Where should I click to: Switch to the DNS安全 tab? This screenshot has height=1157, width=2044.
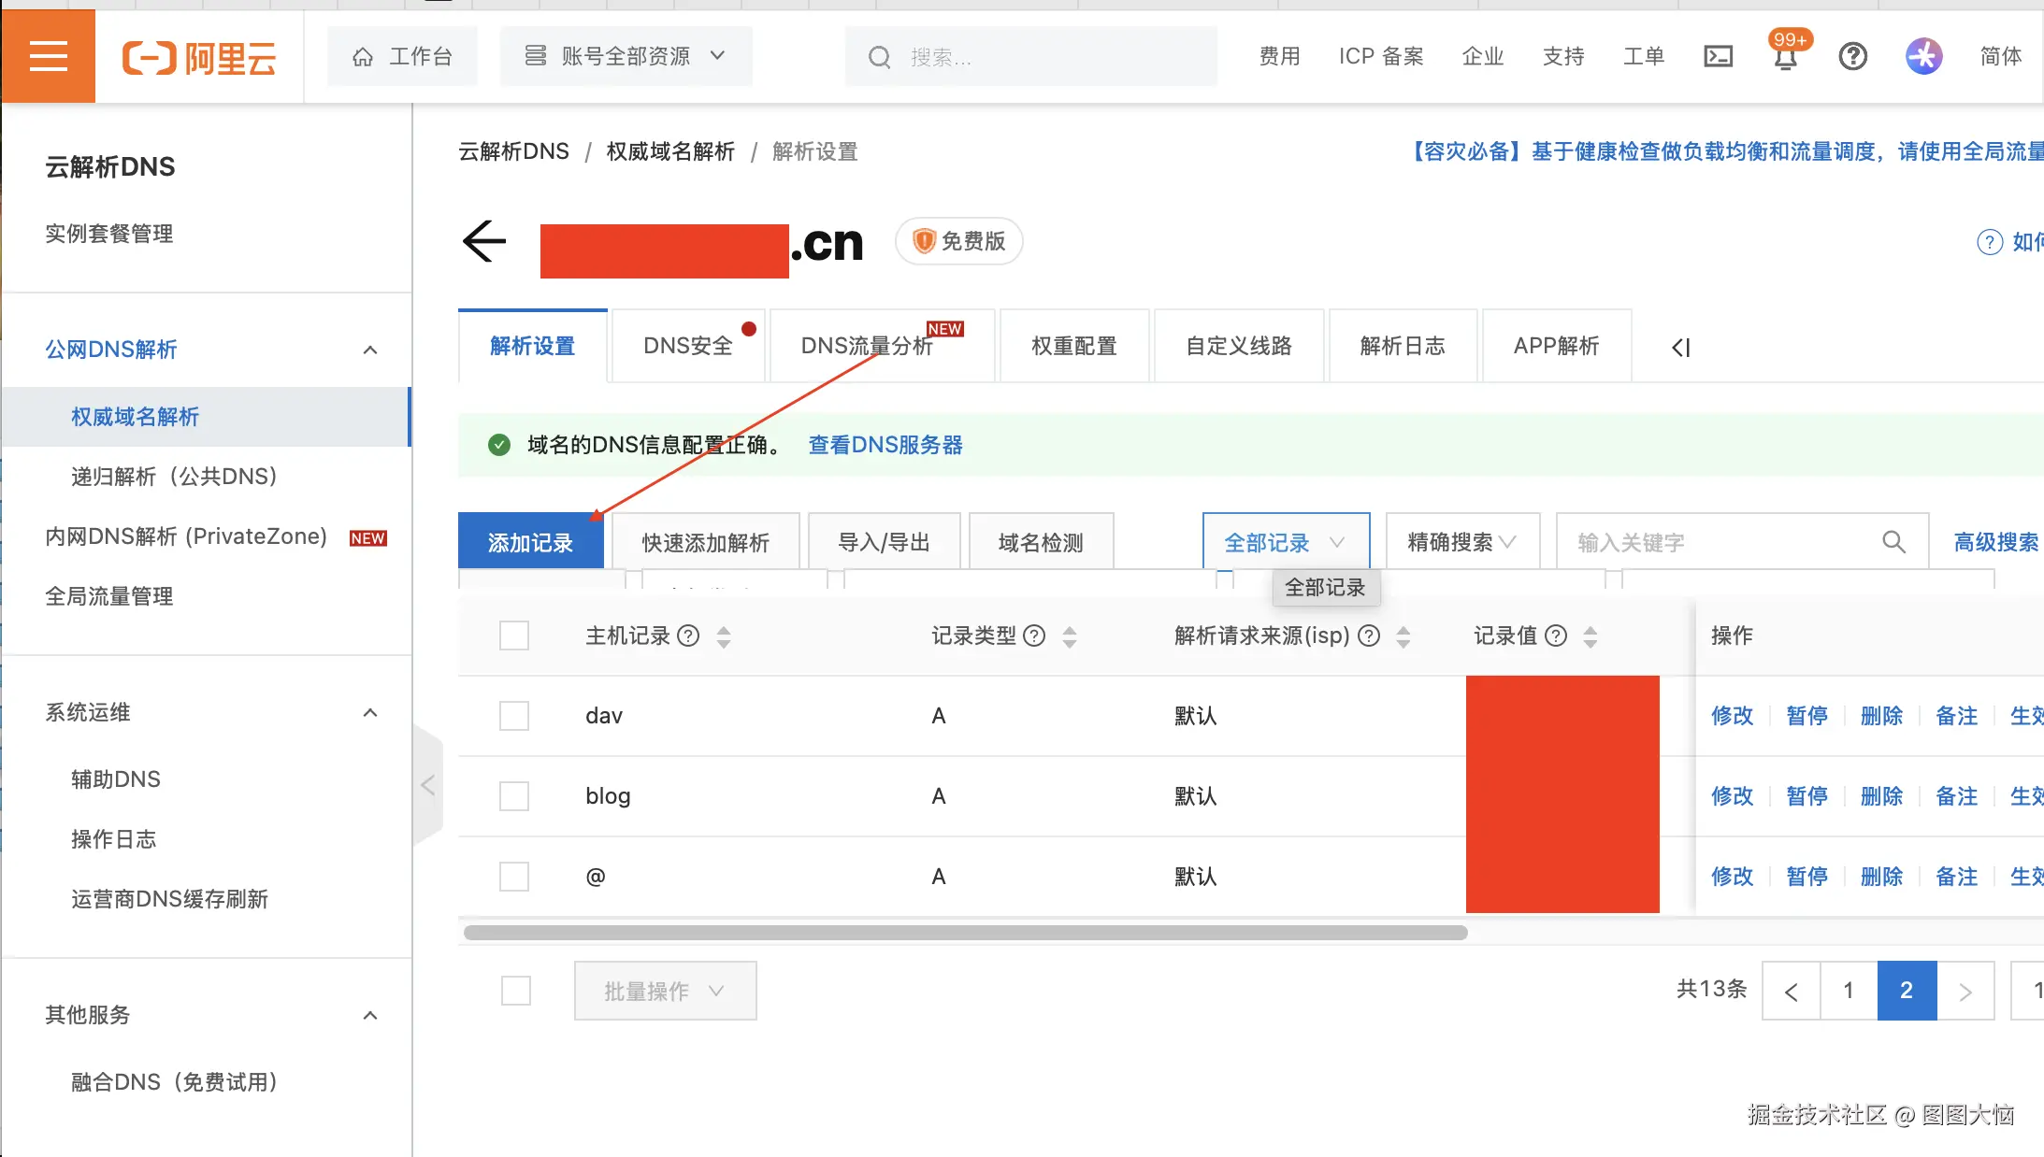tap(687, 346)
